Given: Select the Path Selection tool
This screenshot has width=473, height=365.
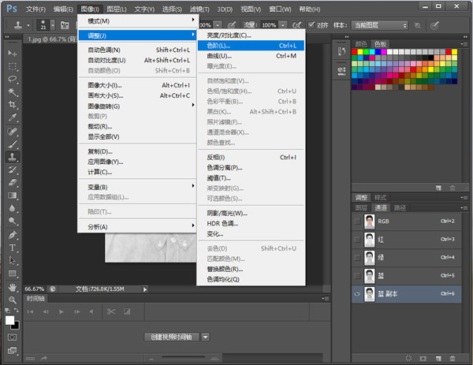Looking at the screenshot, I should (x=13, y=261).
